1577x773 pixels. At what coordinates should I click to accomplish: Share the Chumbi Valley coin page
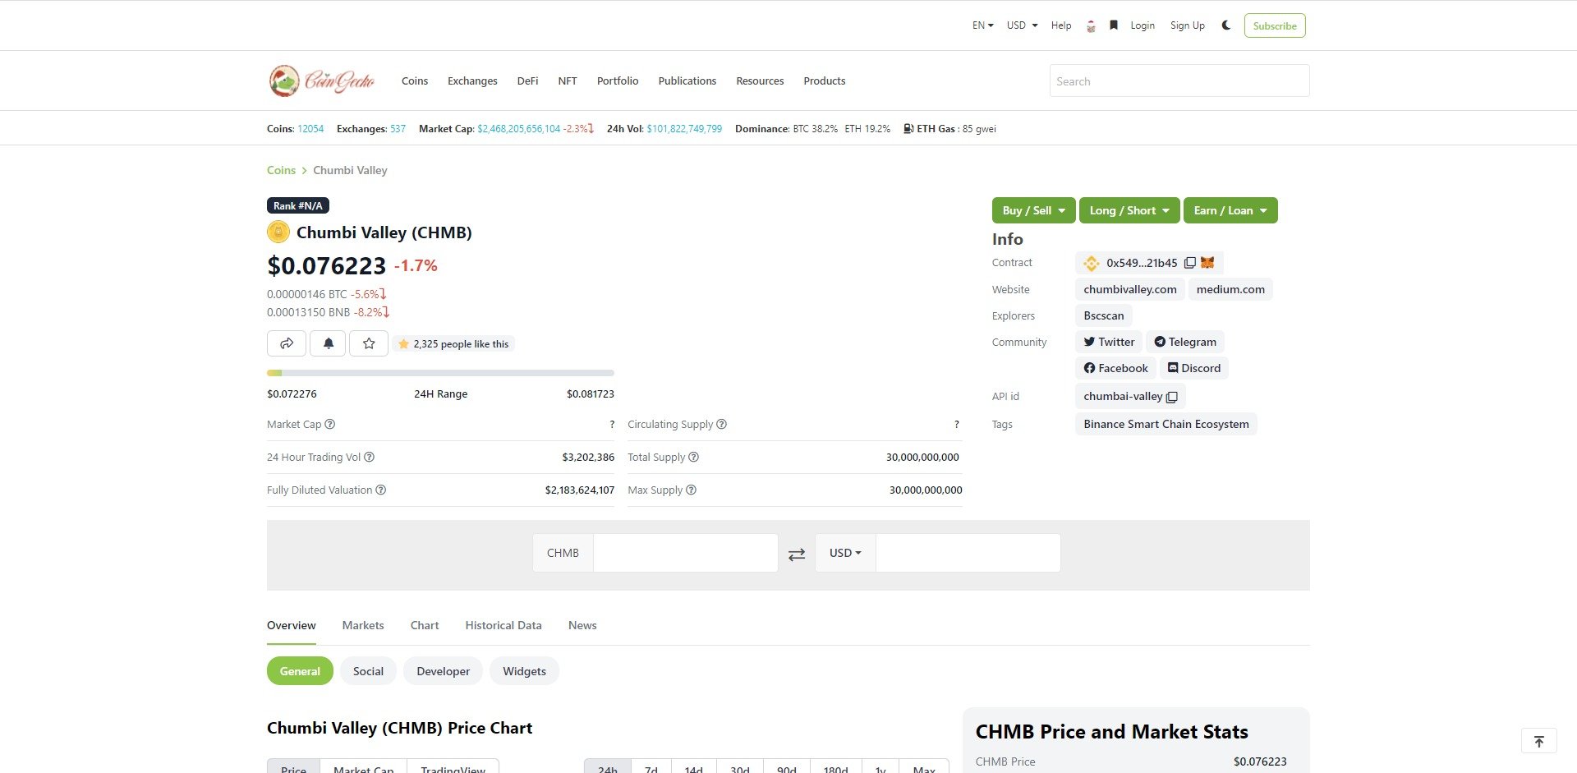pyautogui.click(x=286, y=343)
